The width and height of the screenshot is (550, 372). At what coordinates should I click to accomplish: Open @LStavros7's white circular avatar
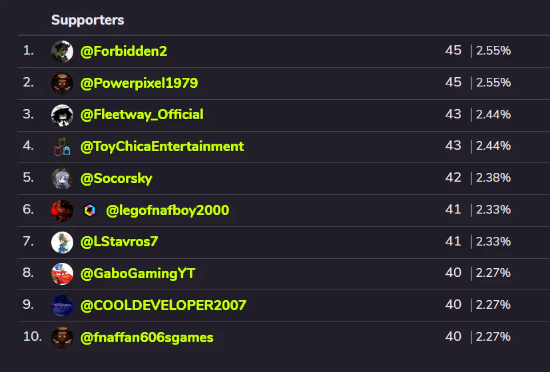(62, 242)
